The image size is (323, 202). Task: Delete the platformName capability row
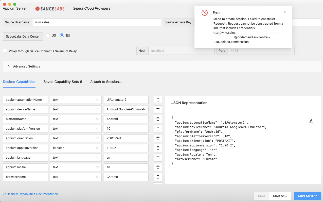pos(158,119)
